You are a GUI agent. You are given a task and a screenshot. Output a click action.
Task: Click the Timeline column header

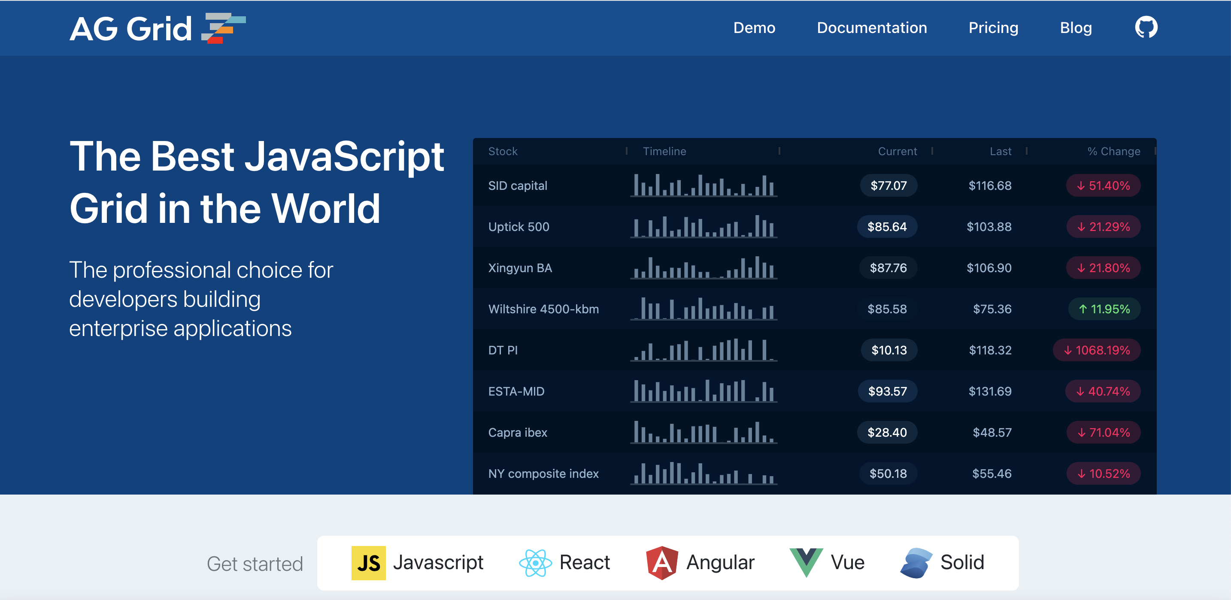coord(664,151)
